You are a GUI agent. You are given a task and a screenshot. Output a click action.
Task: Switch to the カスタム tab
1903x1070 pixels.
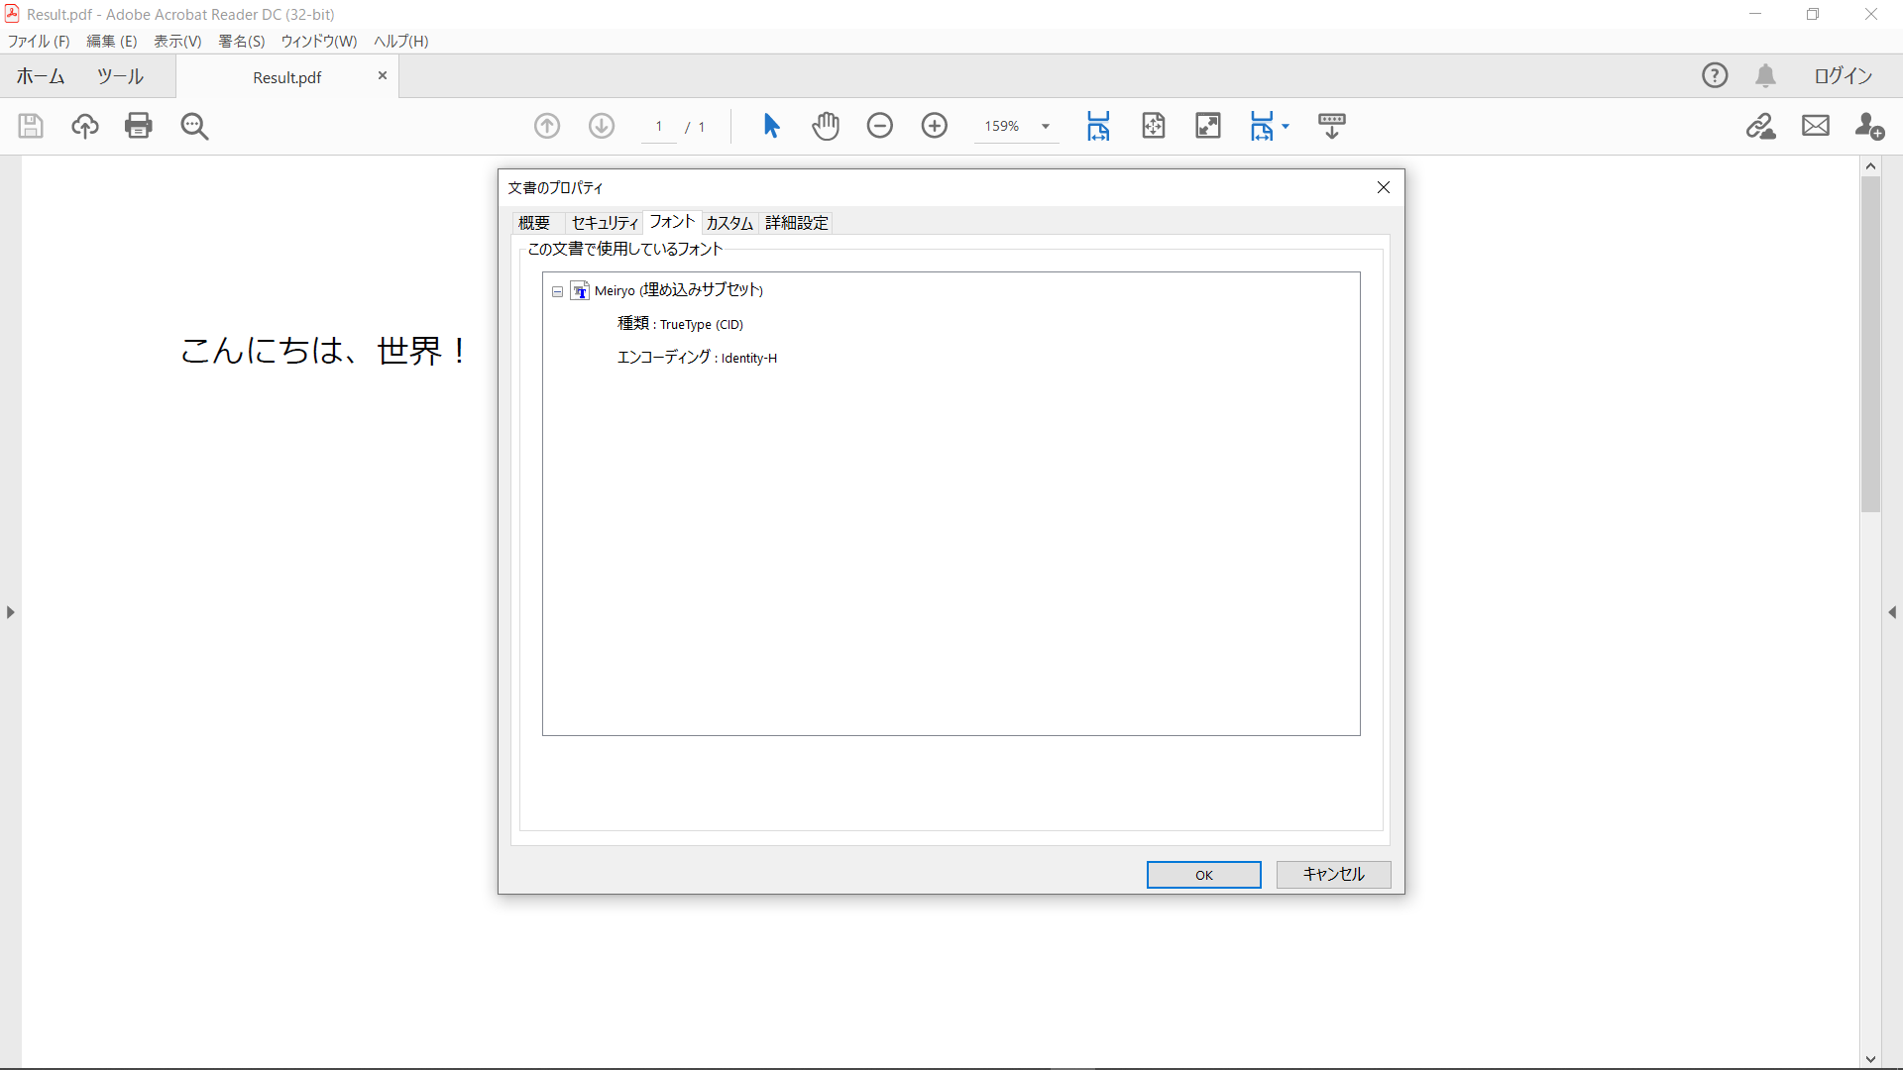coord(729,223)
